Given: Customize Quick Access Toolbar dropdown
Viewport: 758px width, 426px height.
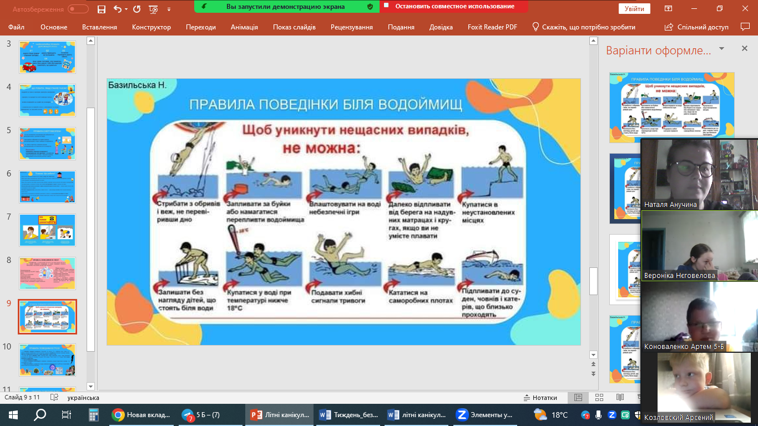Looking at the screenshot, I should pyautogui.click(x=169, y=9).
